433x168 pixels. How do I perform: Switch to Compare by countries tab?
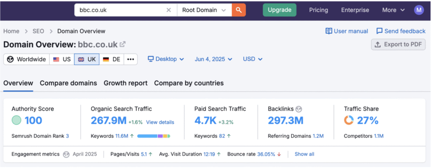pos(189,83)
